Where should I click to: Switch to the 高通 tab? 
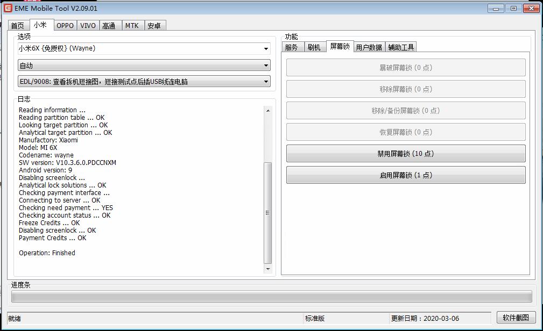[x=110, y=26]
